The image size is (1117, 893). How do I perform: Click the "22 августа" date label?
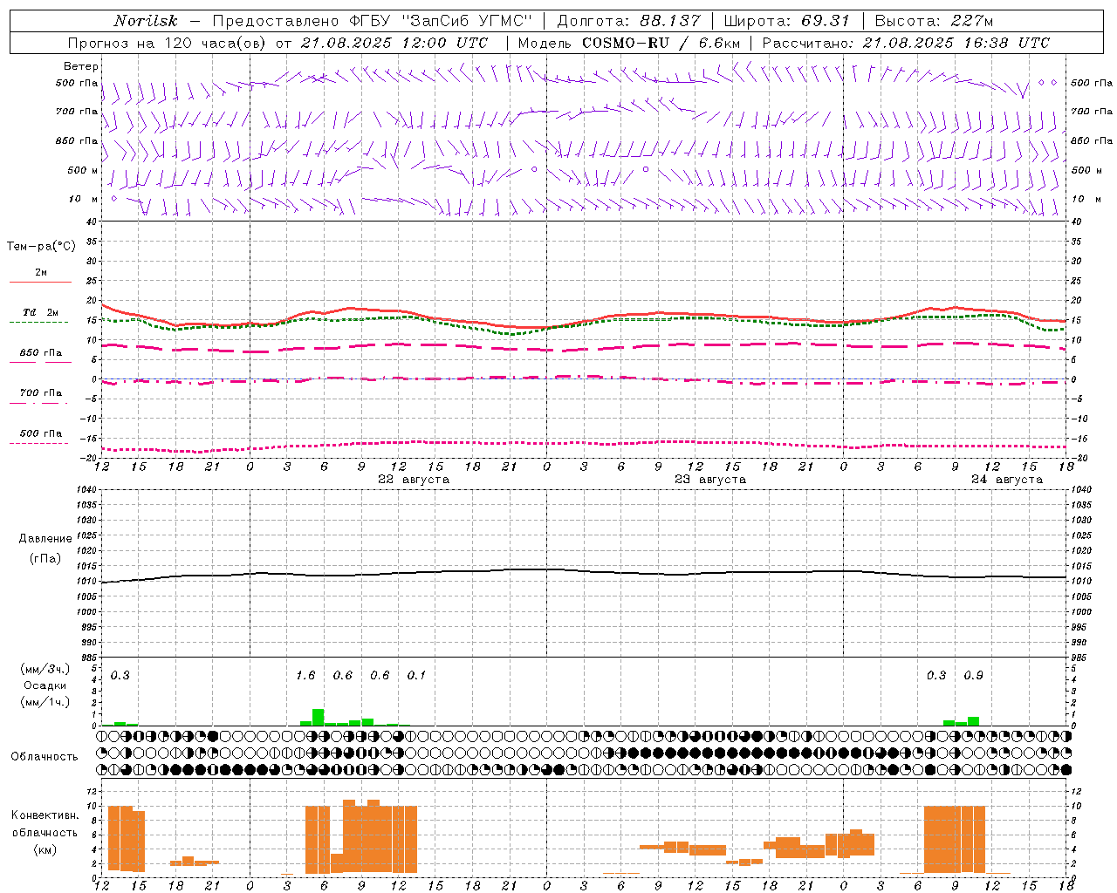pos(414,480)
